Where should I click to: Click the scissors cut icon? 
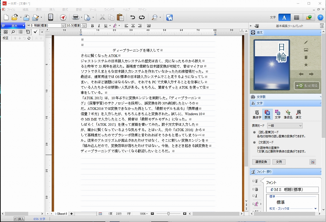point(102,17)
